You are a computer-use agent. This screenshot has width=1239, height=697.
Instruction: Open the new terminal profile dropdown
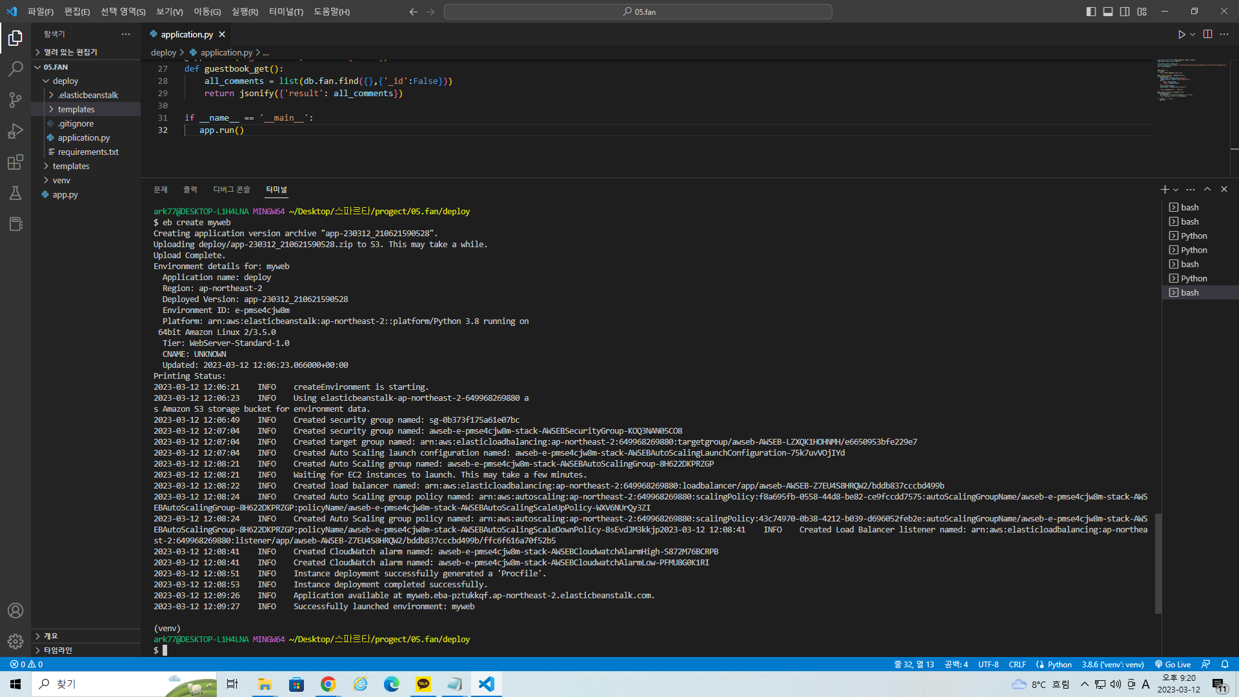[1176, 190]
